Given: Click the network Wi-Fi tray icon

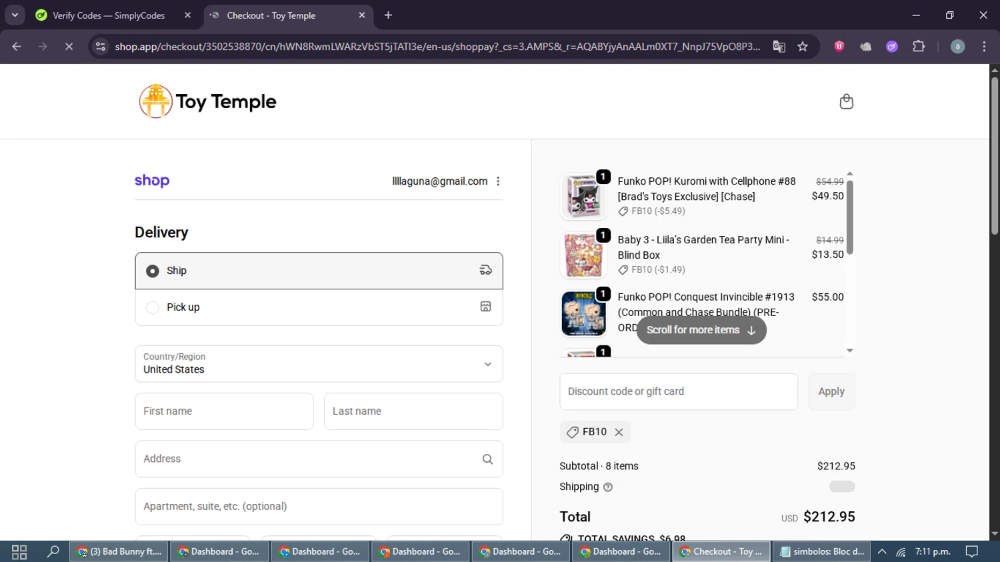Looking at the screenshot, I should coord(901,551).
